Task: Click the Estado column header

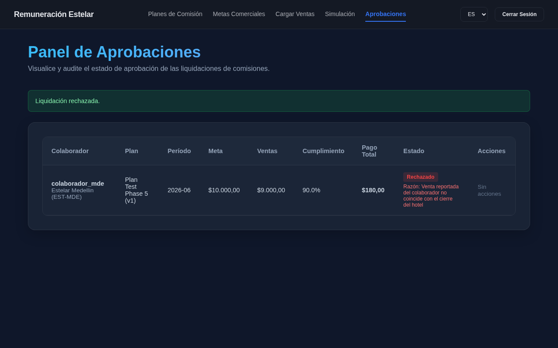Action: click(x=414, y=151)
